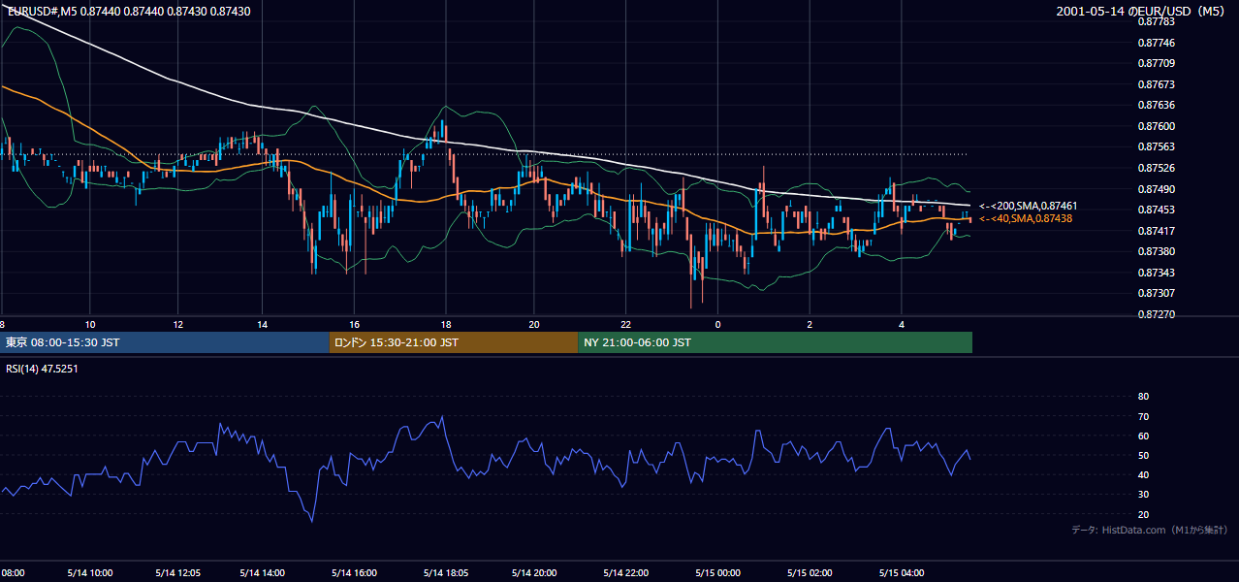
Task: Click RSI scale label 80
Action: (1143, 397)
